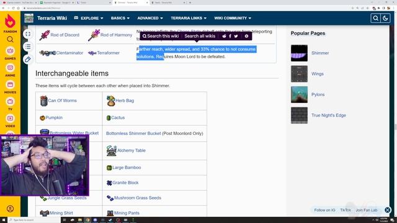Viewport: 397px width, 223px height.
Task: Choose Search this wiki option
Action: [161, 36]
